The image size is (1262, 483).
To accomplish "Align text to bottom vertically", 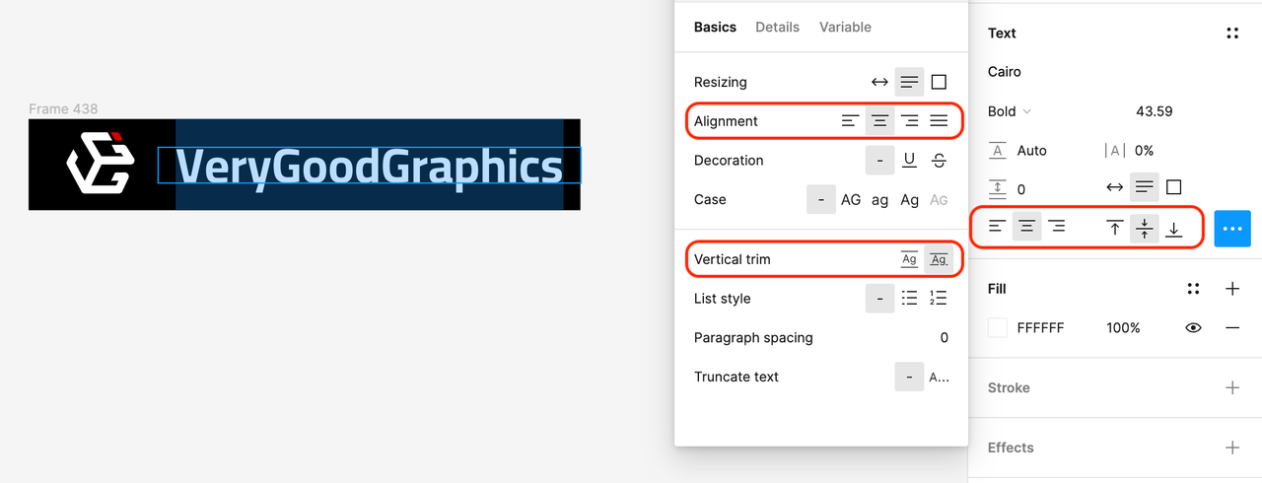I will tap(1173, 228).
